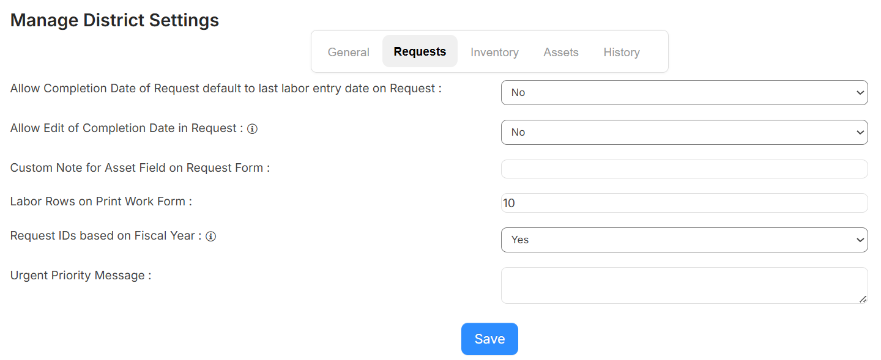881x360 pixels.
Task: Open the Inventory tab
Action: (494, 52)
